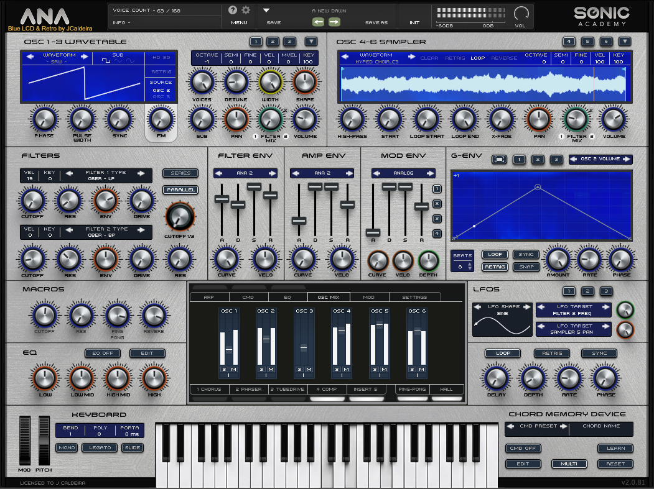Screen dimensions: 654x489
Task: Click the main VOL knob
Action: 521,13
